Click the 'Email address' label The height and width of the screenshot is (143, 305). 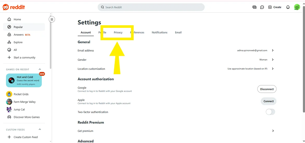86,51
